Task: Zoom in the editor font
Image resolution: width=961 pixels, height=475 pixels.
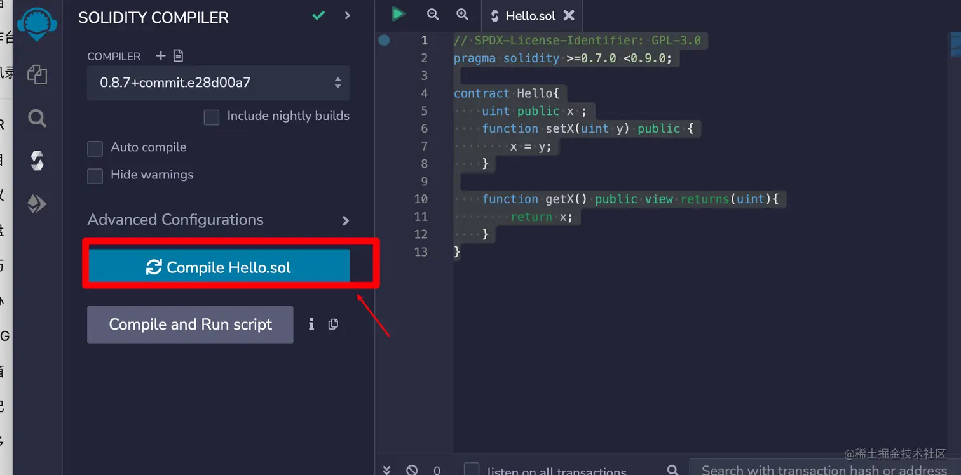Action: (x=463, y=14)
